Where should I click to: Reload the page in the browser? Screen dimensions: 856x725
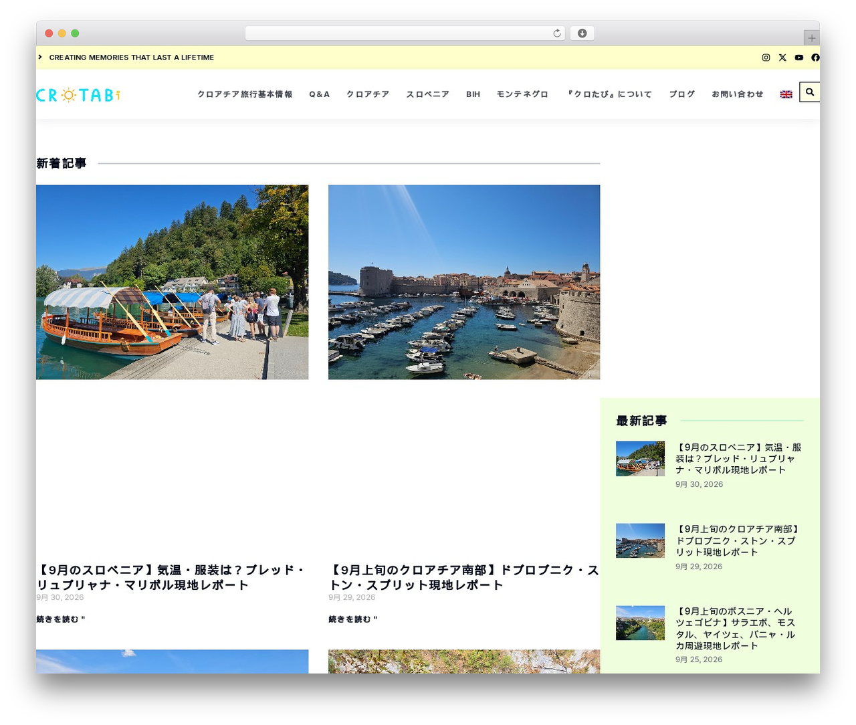coord(557,33)
